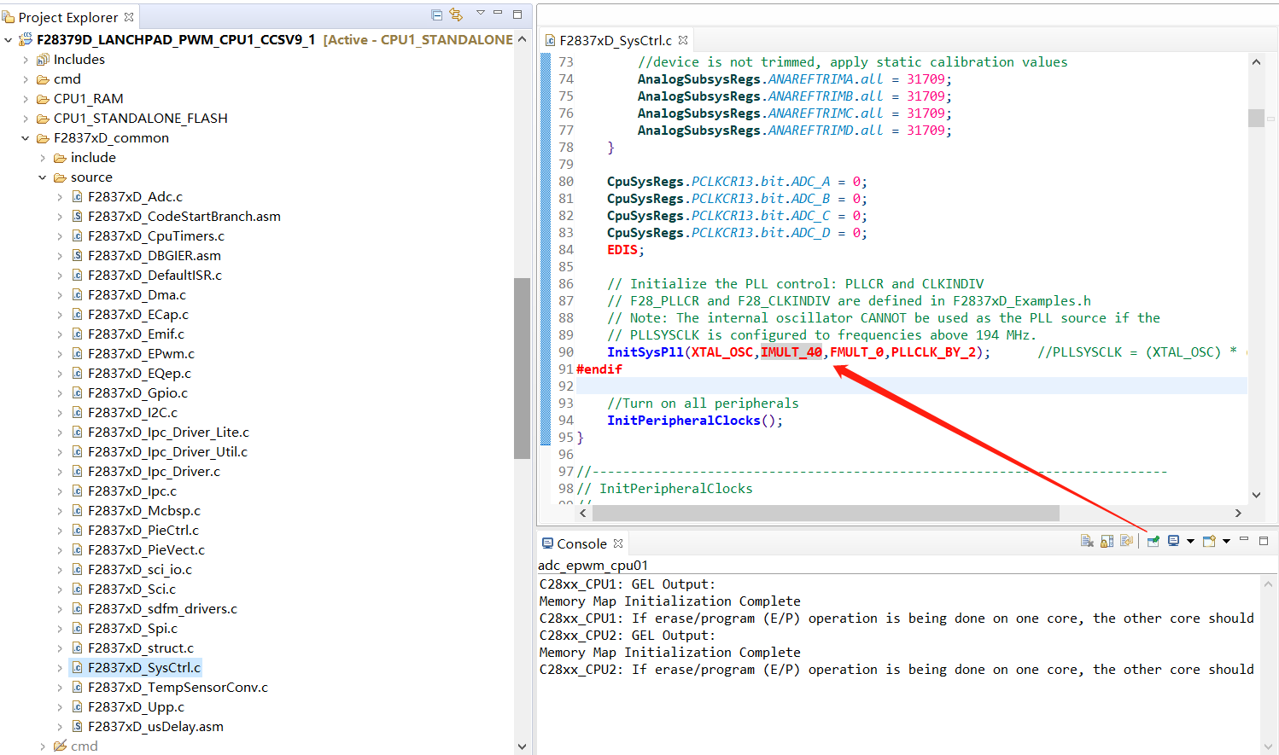Click Open Console icon

tap(1209, 541)
